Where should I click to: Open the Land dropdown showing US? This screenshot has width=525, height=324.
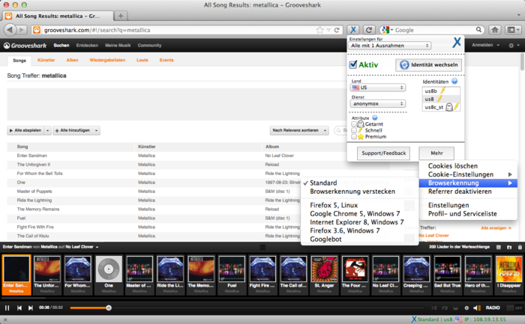tap(378, 88)
